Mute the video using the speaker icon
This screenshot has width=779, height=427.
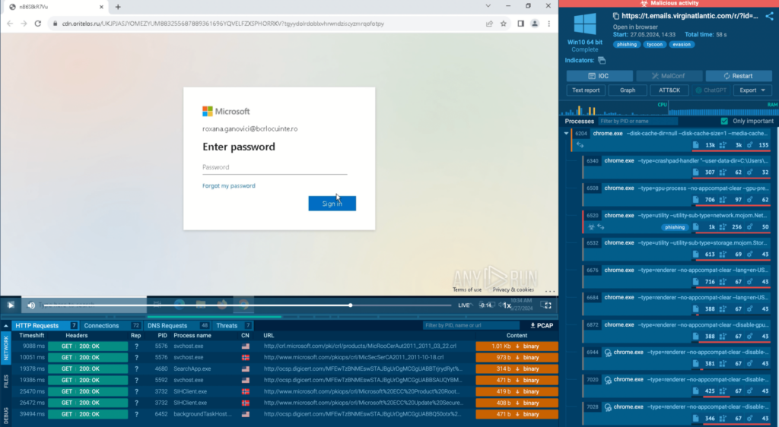pyautogui.click(x=31, y=305)
